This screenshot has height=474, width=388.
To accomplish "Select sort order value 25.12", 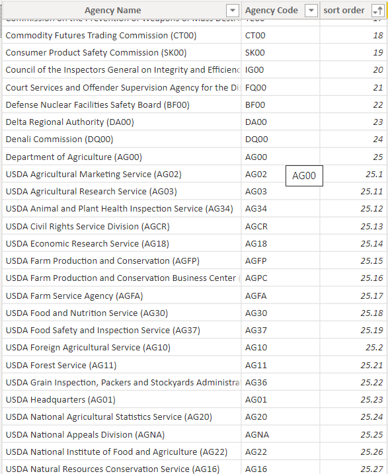I will (x=353, y=209).
